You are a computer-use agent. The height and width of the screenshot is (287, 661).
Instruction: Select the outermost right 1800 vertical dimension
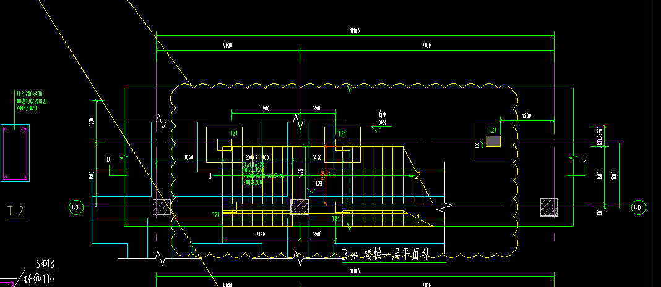(614, 175)
